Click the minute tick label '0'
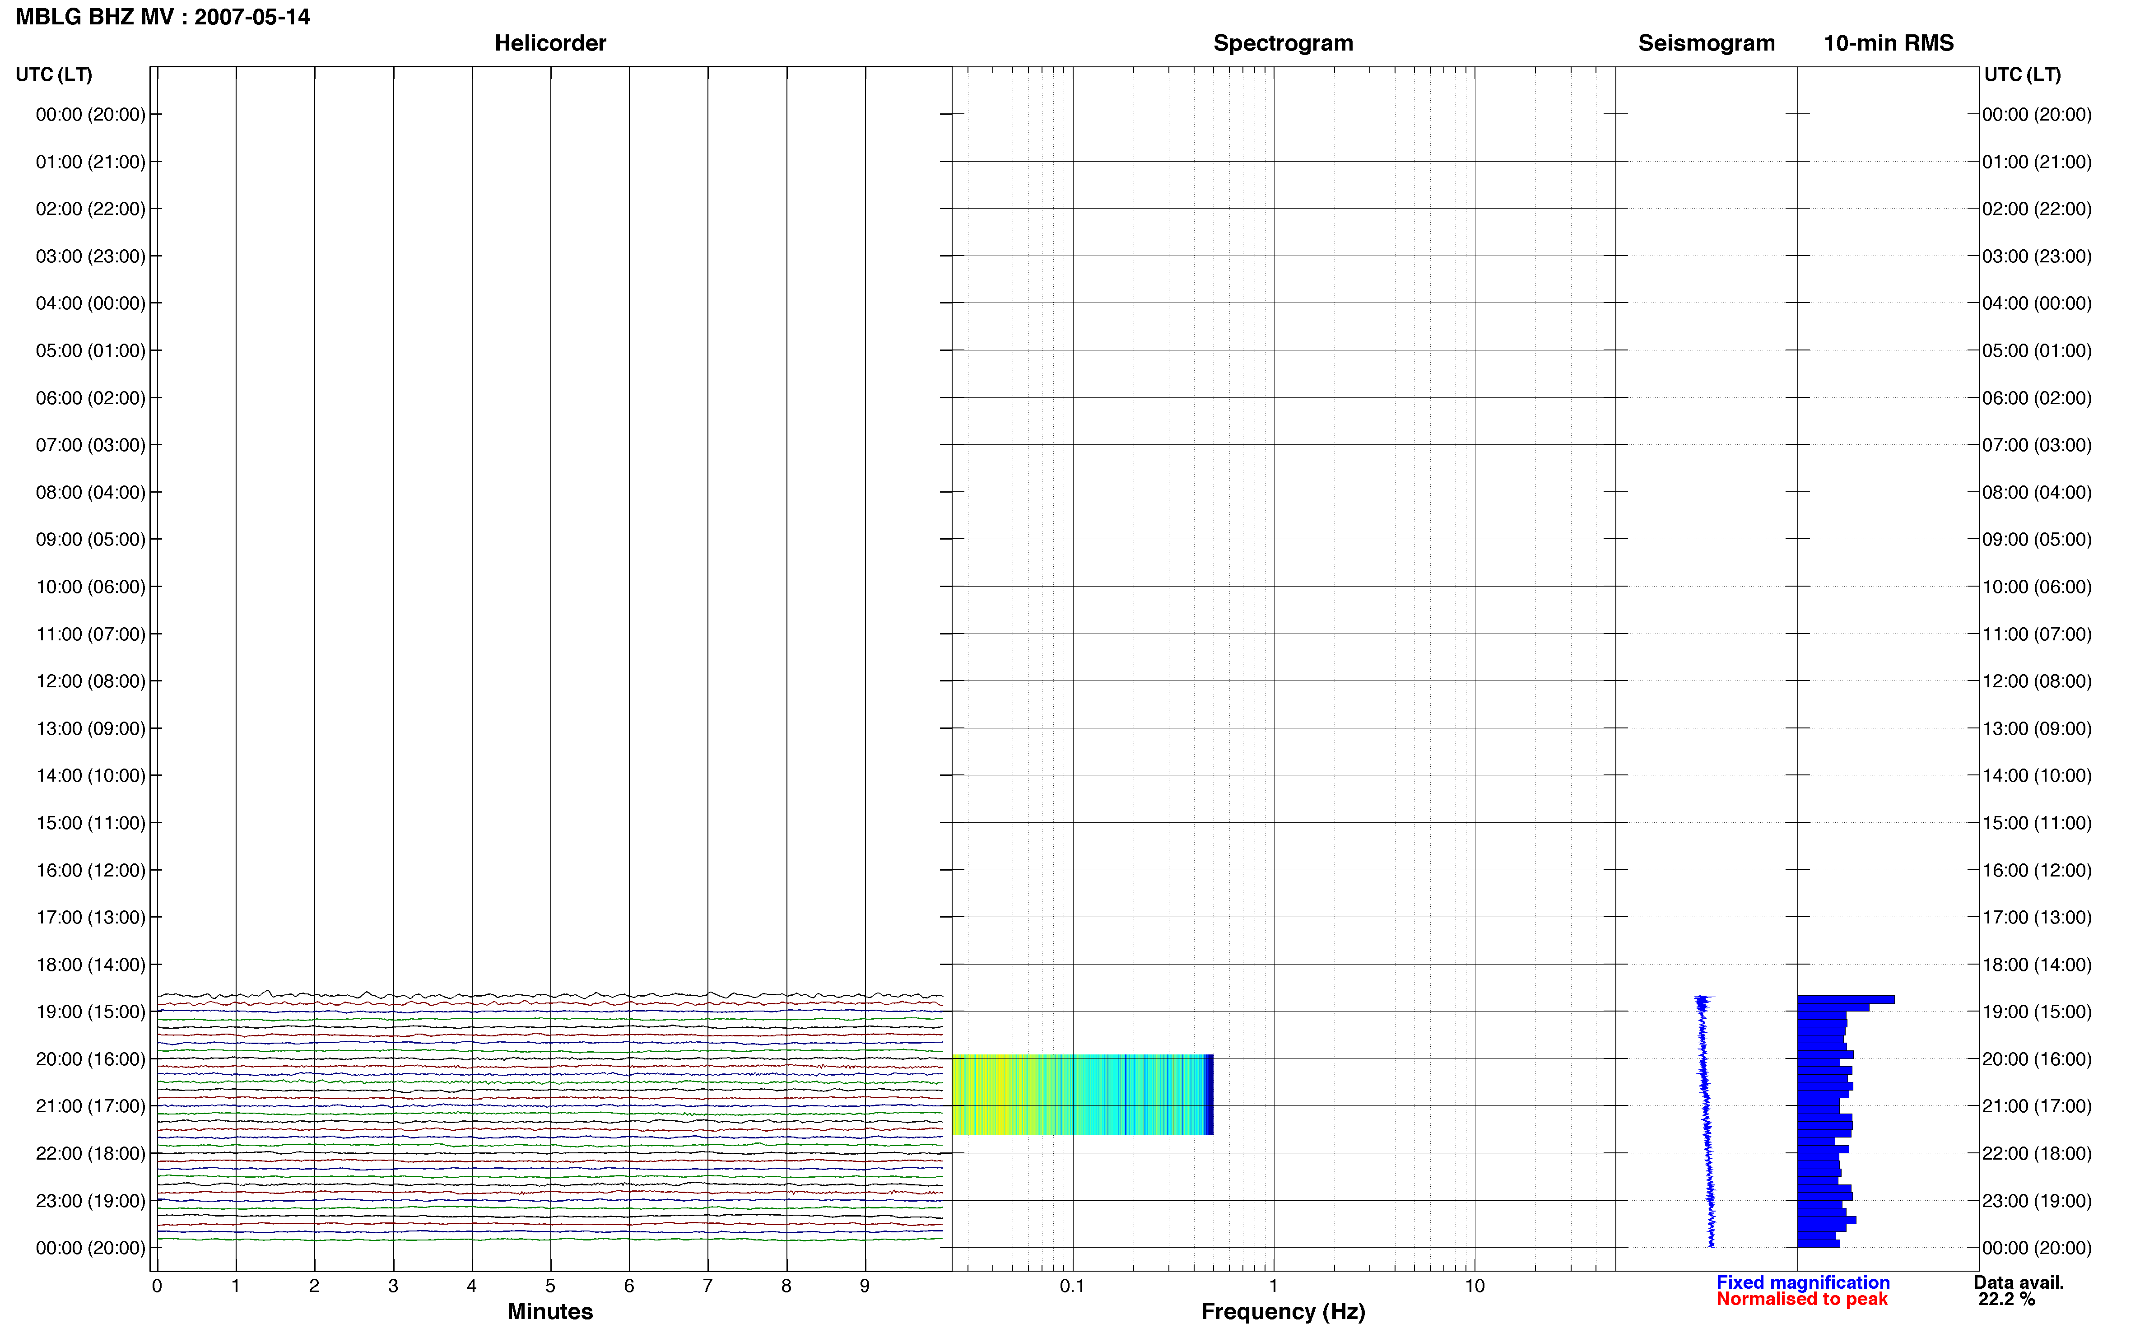This screenshot has width=2140, height=1338. click(x=157, y=1286)
